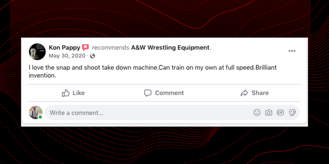Click your own avatar beside comment box
The image size is (329, 164).
click(36, 112)
